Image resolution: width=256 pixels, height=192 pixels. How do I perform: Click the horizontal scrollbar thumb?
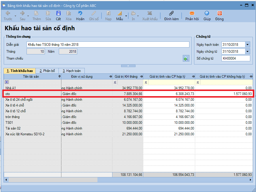click(x=53, y=180)
